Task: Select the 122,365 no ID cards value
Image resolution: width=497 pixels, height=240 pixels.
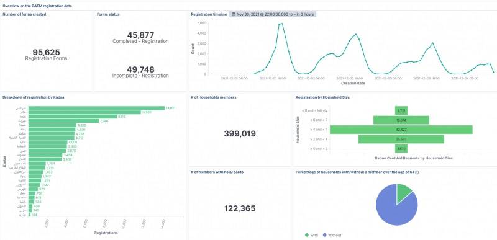Action: click(x=240, y=208)
